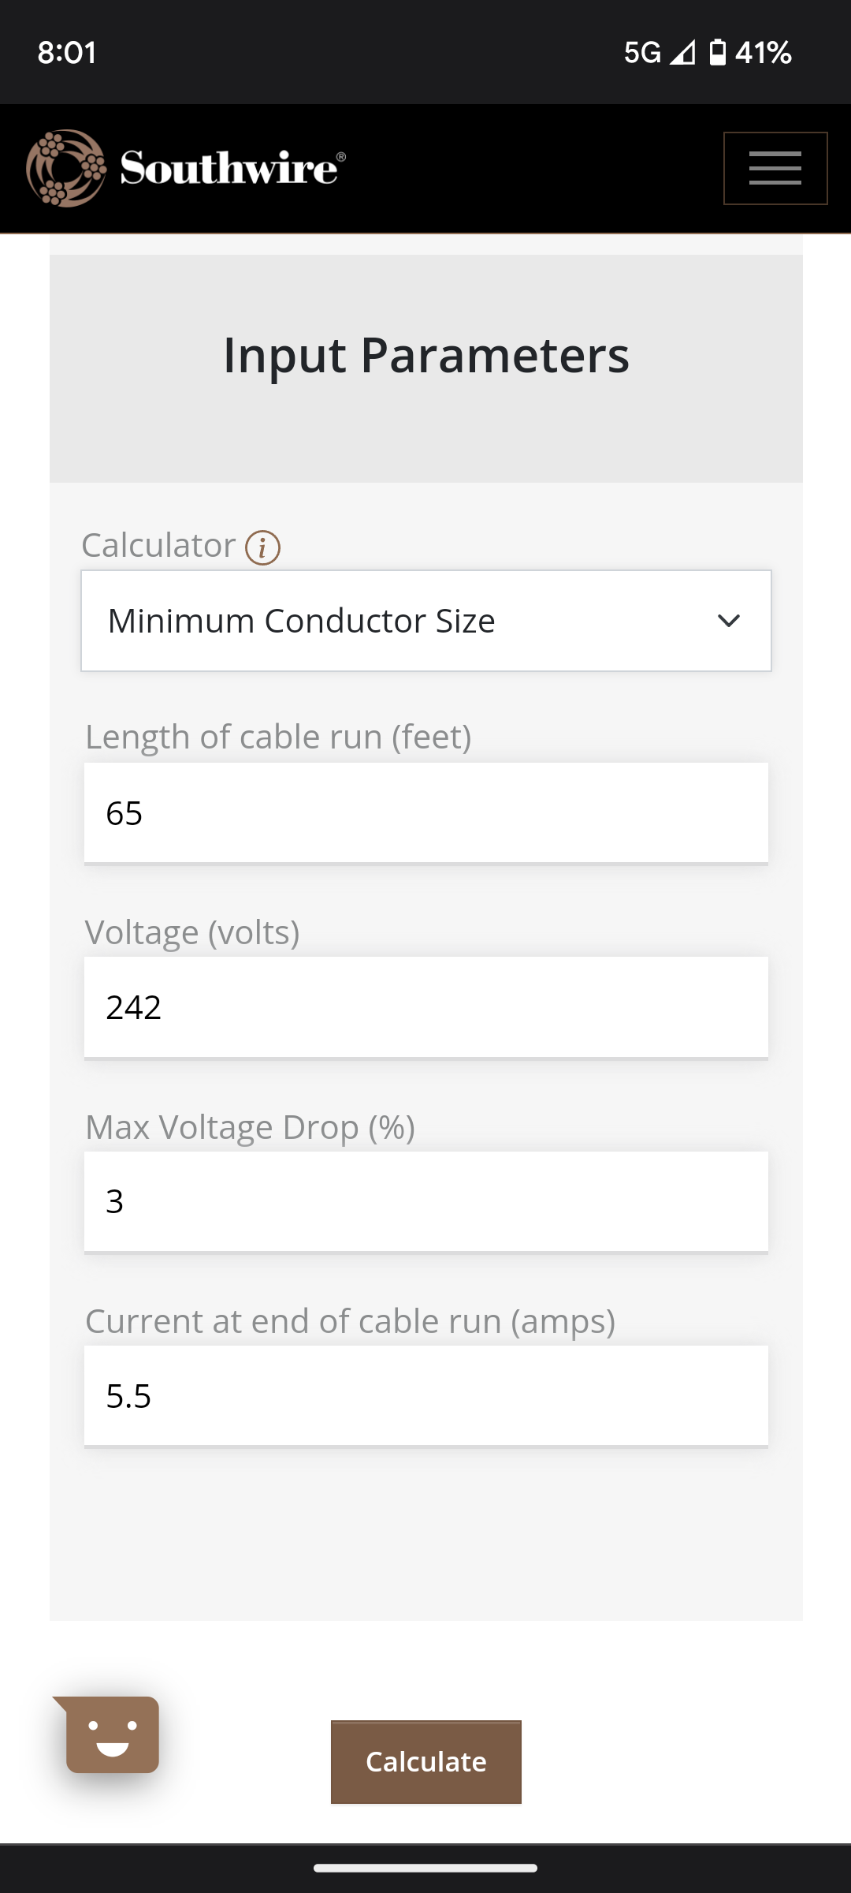Tap the Max Voltage Drop (%) label

click(250, 1127)
